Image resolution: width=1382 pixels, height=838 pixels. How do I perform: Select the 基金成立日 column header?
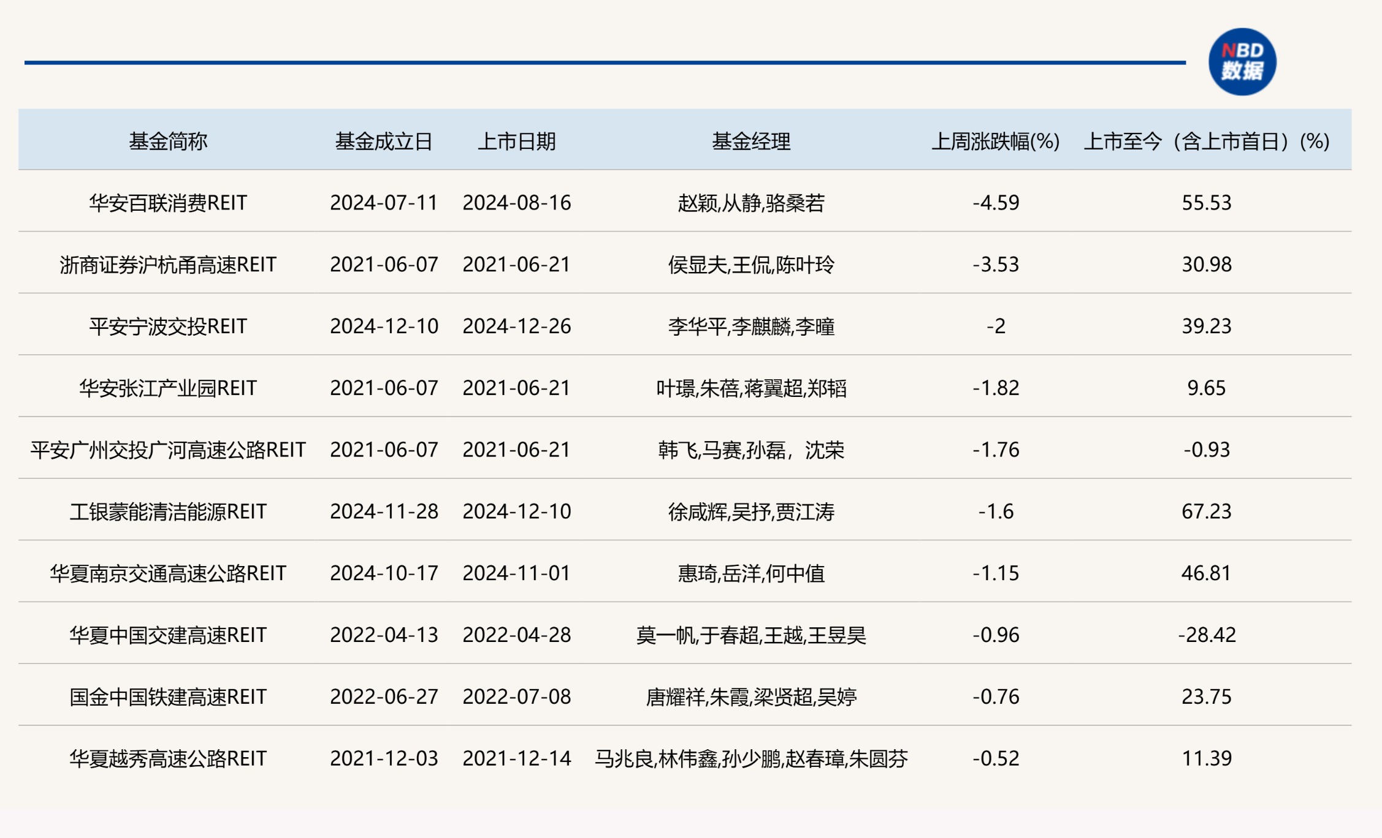coord(384,142)
